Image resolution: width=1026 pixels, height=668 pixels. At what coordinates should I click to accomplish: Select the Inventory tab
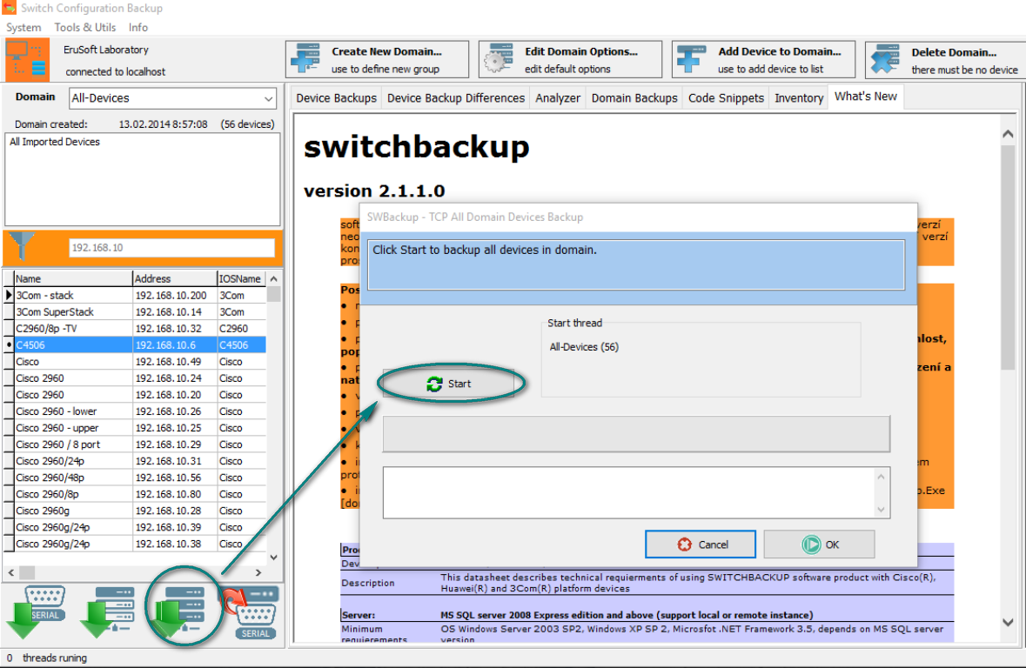799,98
